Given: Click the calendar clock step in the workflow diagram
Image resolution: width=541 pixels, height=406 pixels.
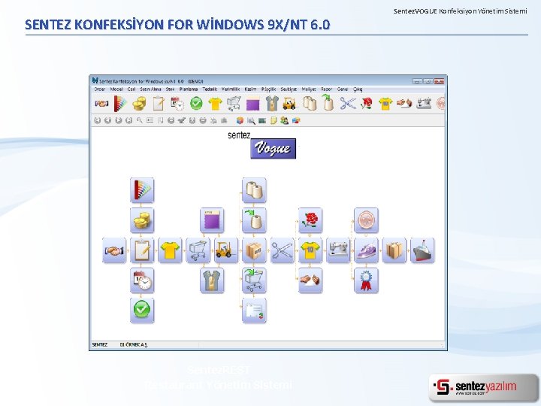Looking at the screenshot, I should pos(142,280).
